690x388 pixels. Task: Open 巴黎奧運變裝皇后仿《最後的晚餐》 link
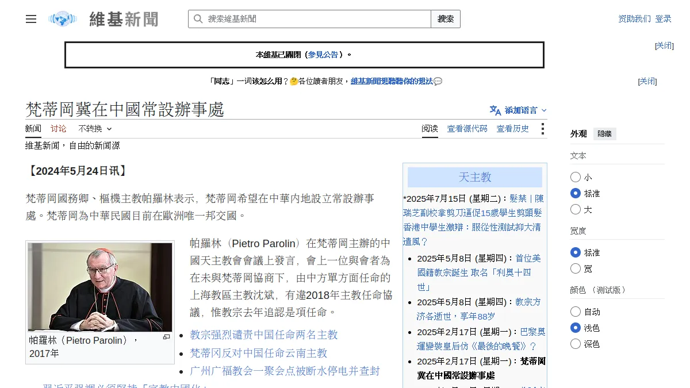pyautogui.click(x=481, y=339)
